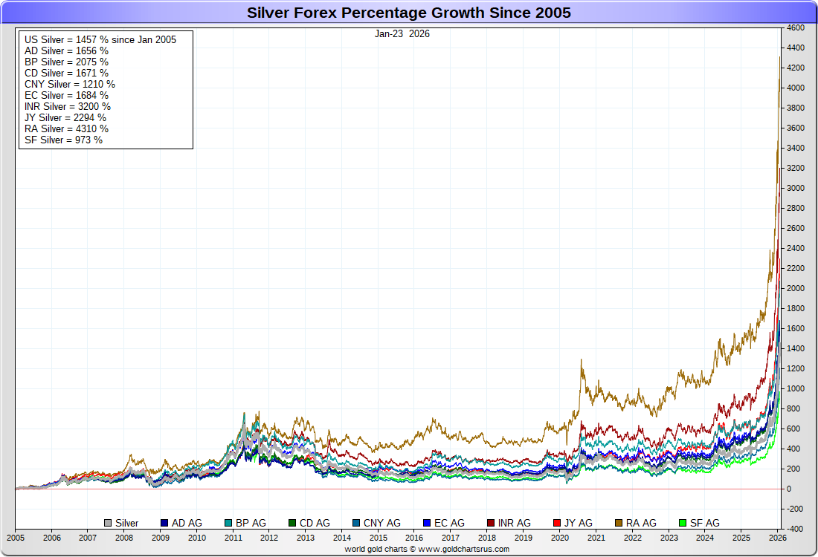Click the 2017 x-axis label
The height and width of the screenshot is (557, 818).
coord(451,538)
